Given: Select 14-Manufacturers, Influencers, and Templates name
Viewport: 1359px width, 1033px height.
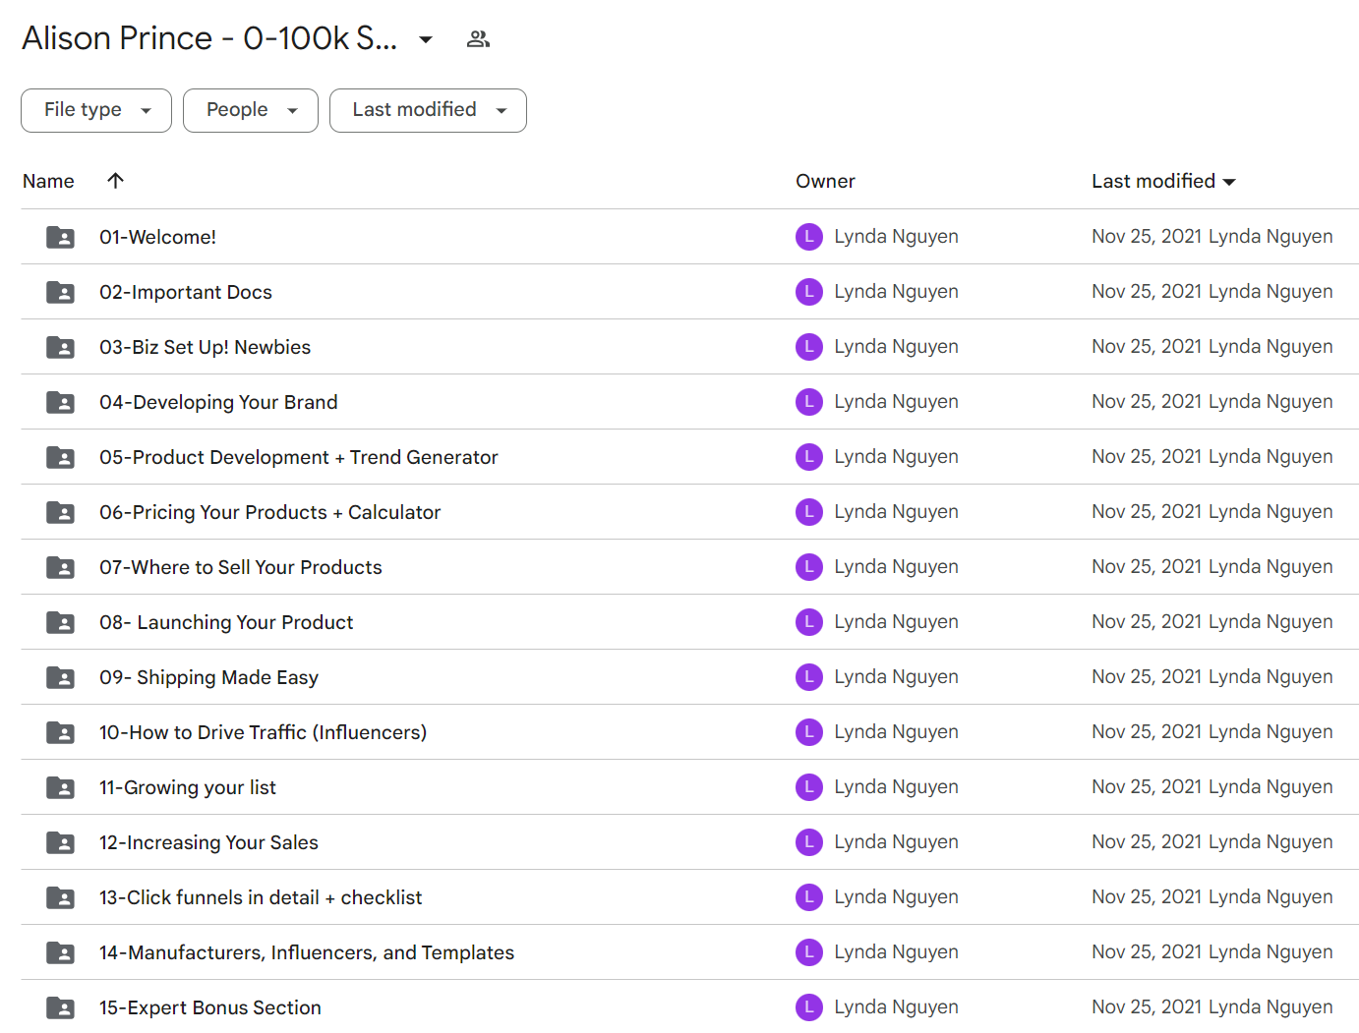Looking at the screenshot, I should pos(307,952).
